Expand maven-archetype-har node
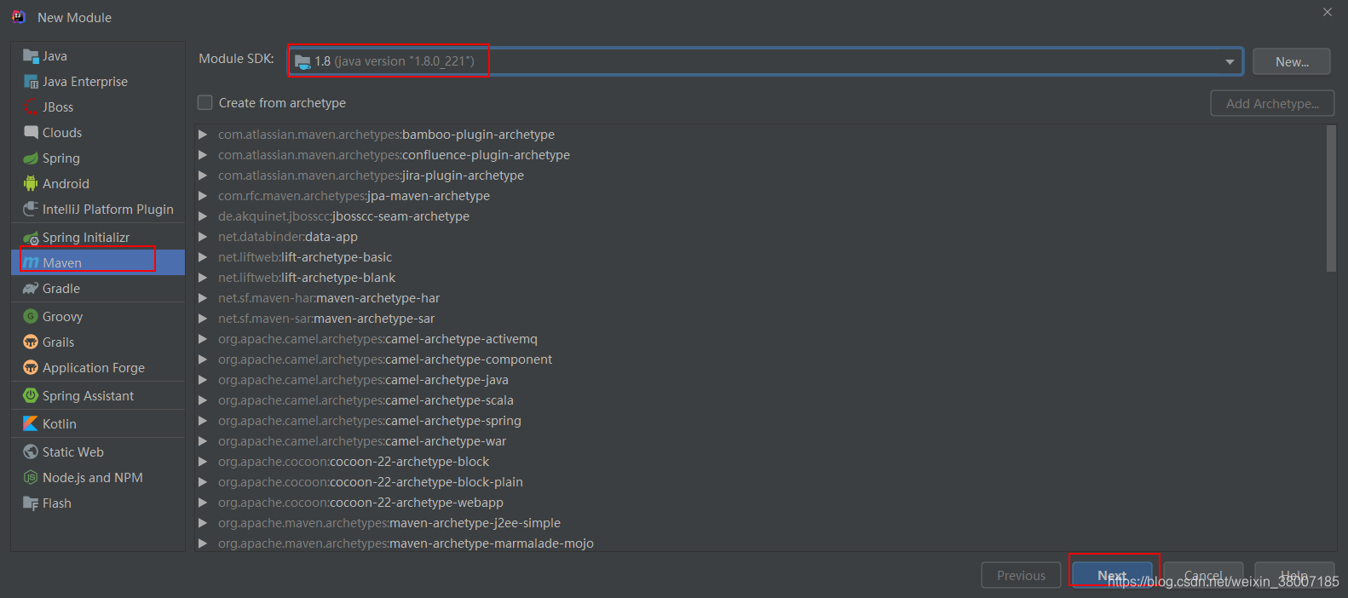 coord(203,298)
